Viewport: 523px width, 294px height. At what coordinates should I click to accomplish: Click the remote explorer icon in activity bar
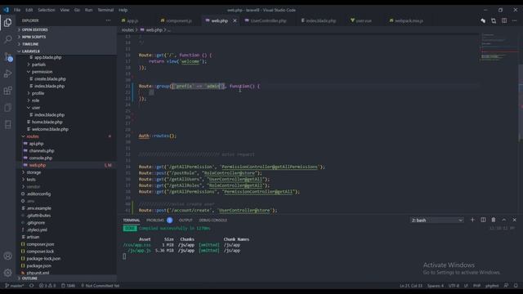click(x=7, y=108)
